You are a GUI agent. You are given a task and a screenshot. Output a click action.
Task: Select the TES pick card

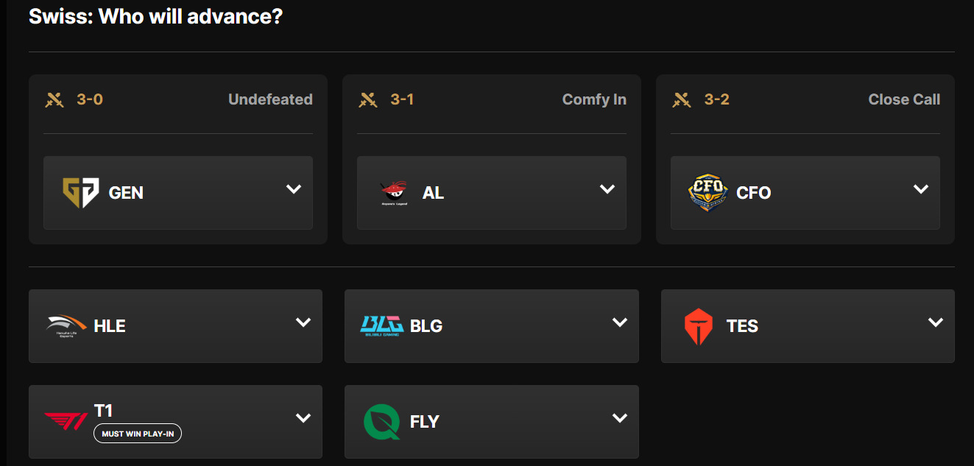tap(808, 326)
